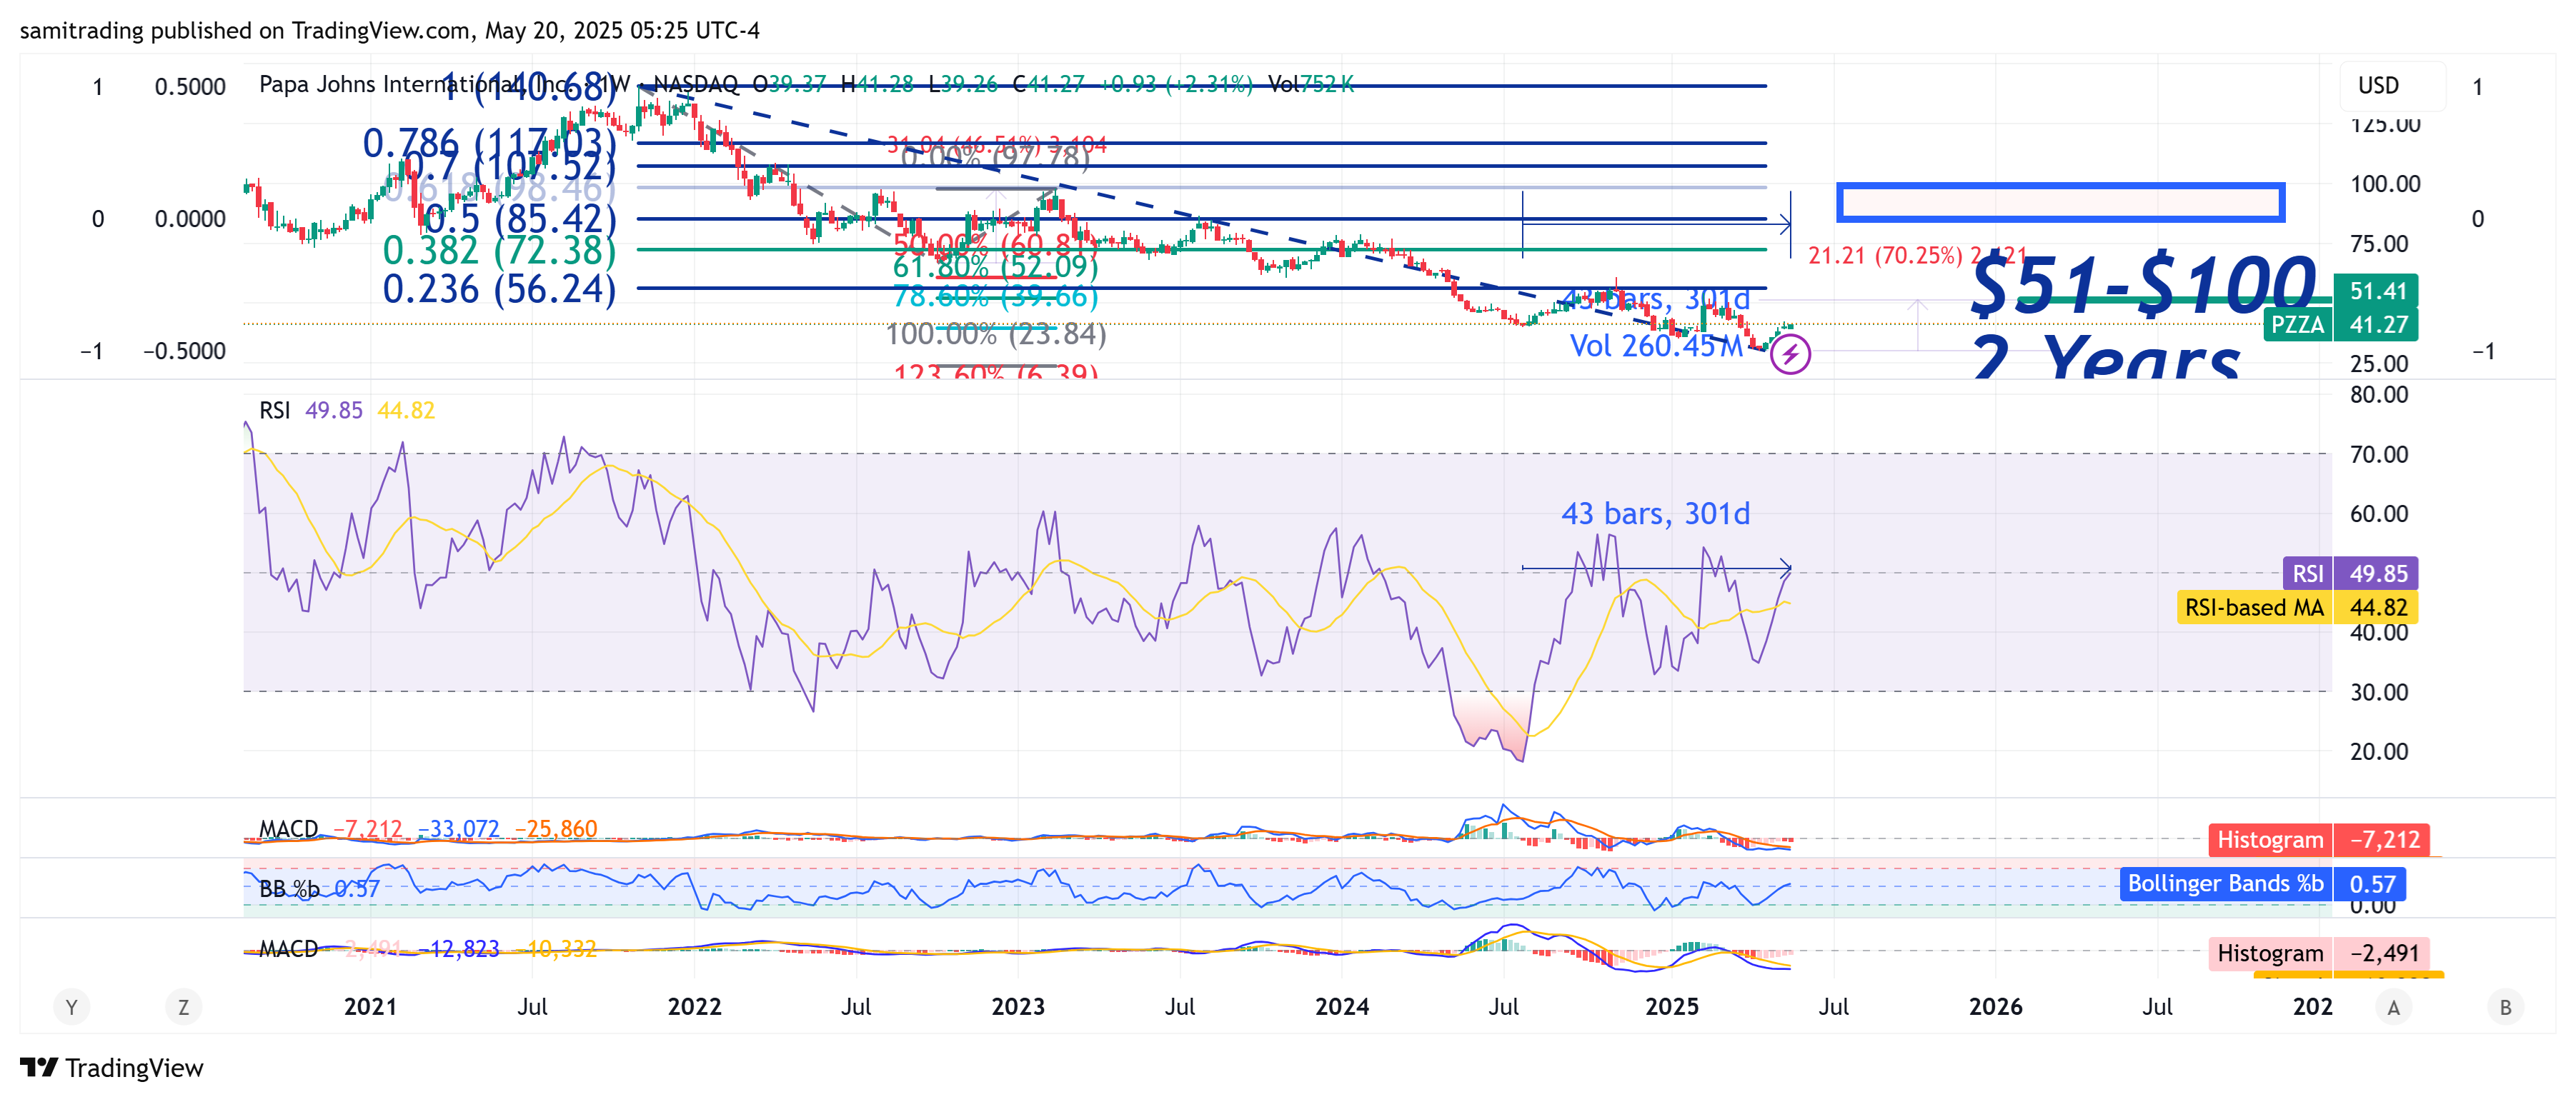Select the green 51.41 price label
The height and width of the screenshot is (1102, 2576).
click(x=2375, y=291)
